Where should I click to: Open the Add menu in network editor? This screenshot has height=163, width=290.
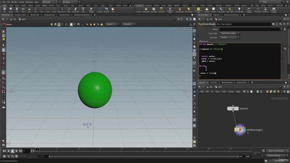click(x=202, y=91)
